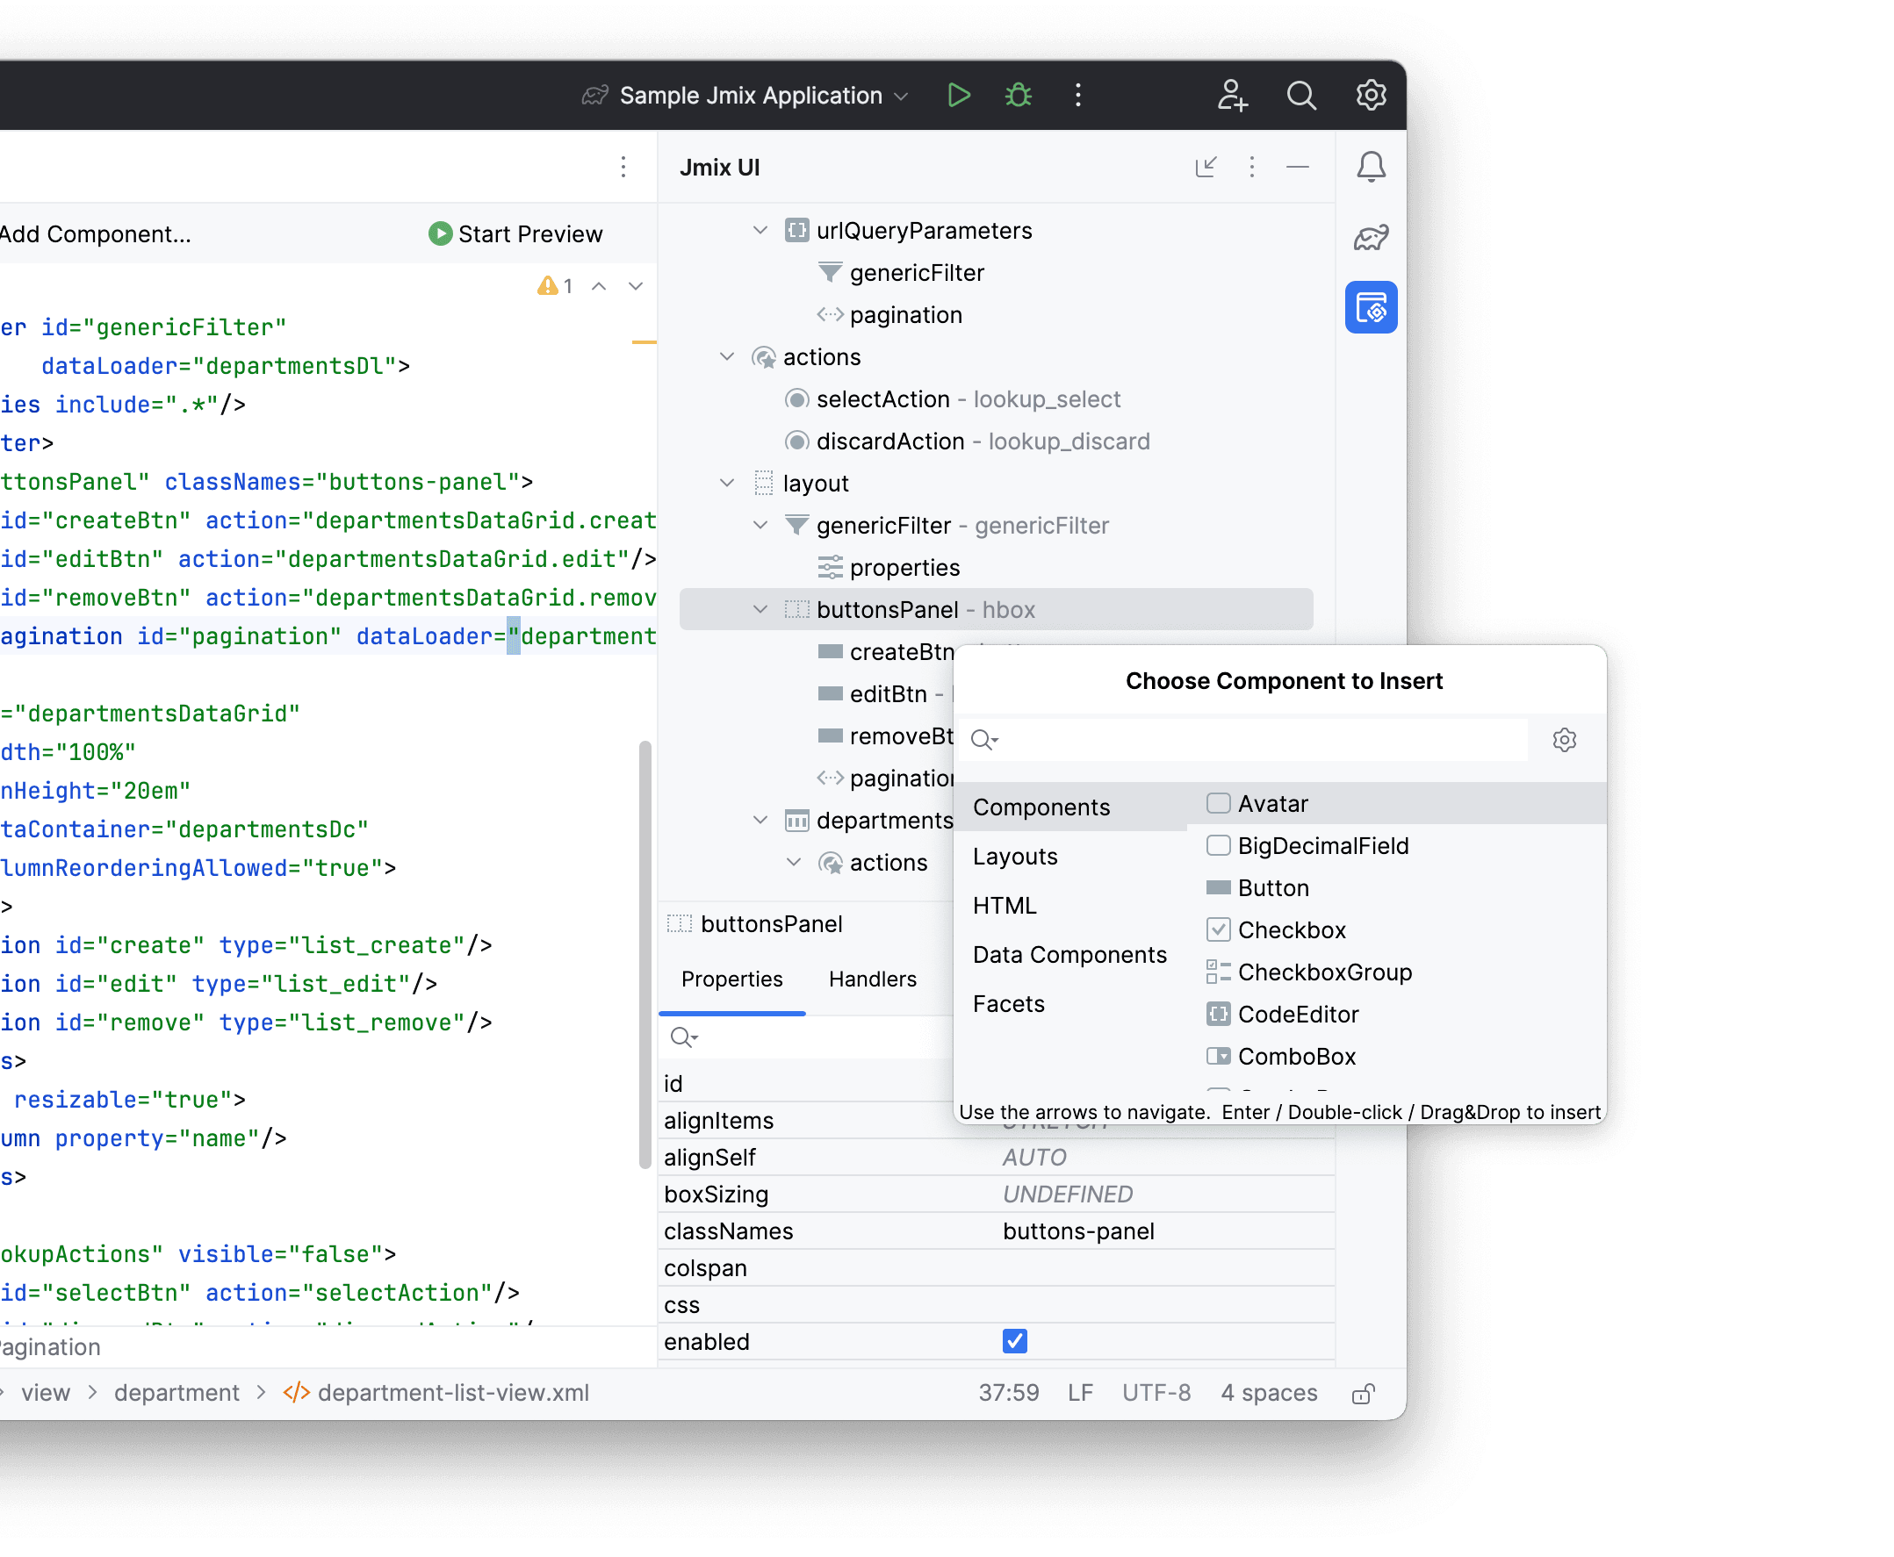Choose CheckboxGroup in the component list

1397,972
